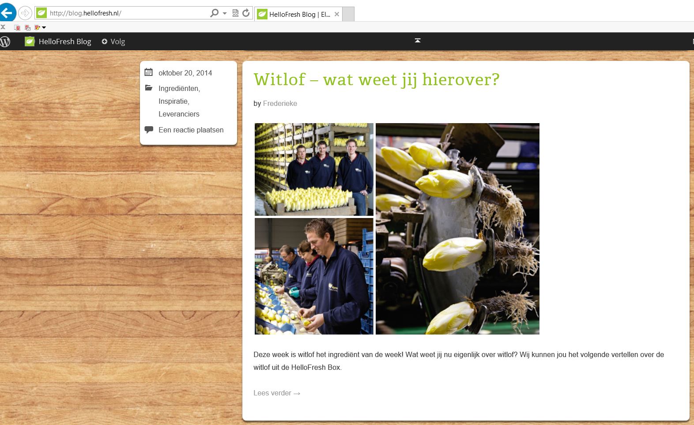This screenshot has height=425, width=694.
Task: Open a new blank browser tab
Action: [x=348, y=14]
